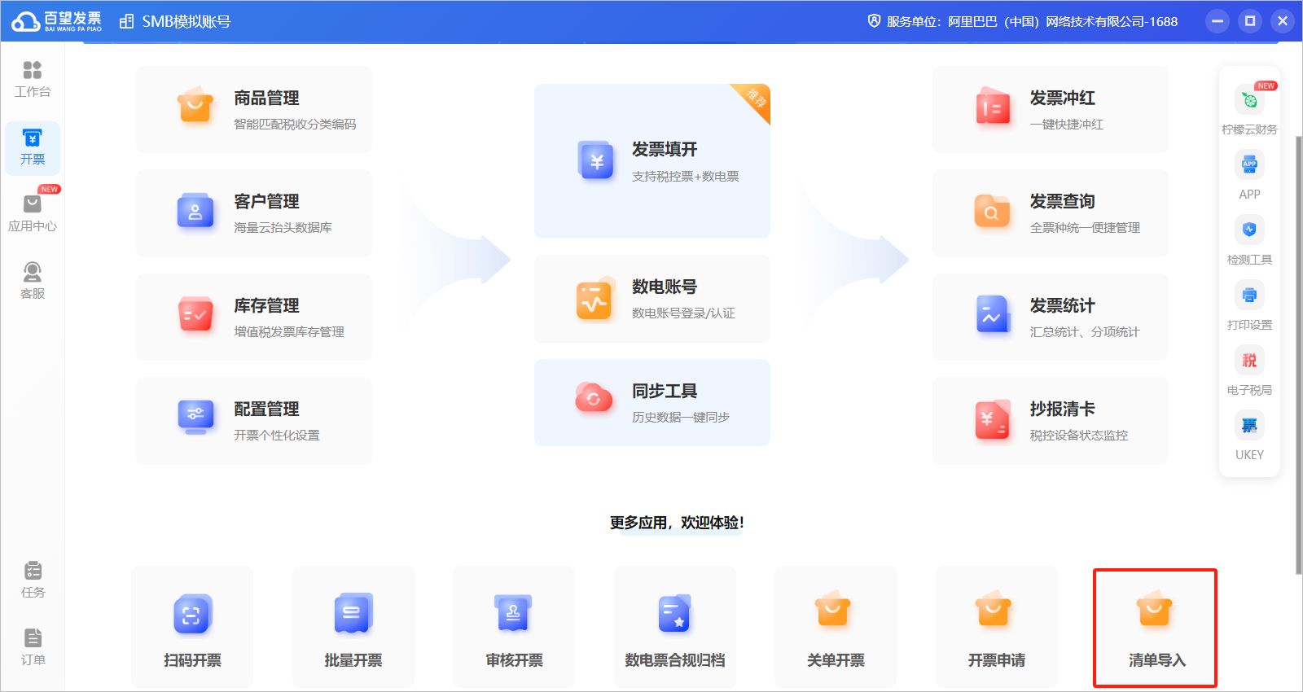Click the 数电账号登录/认证 description

pyautogui.click(x=683, y=313)
